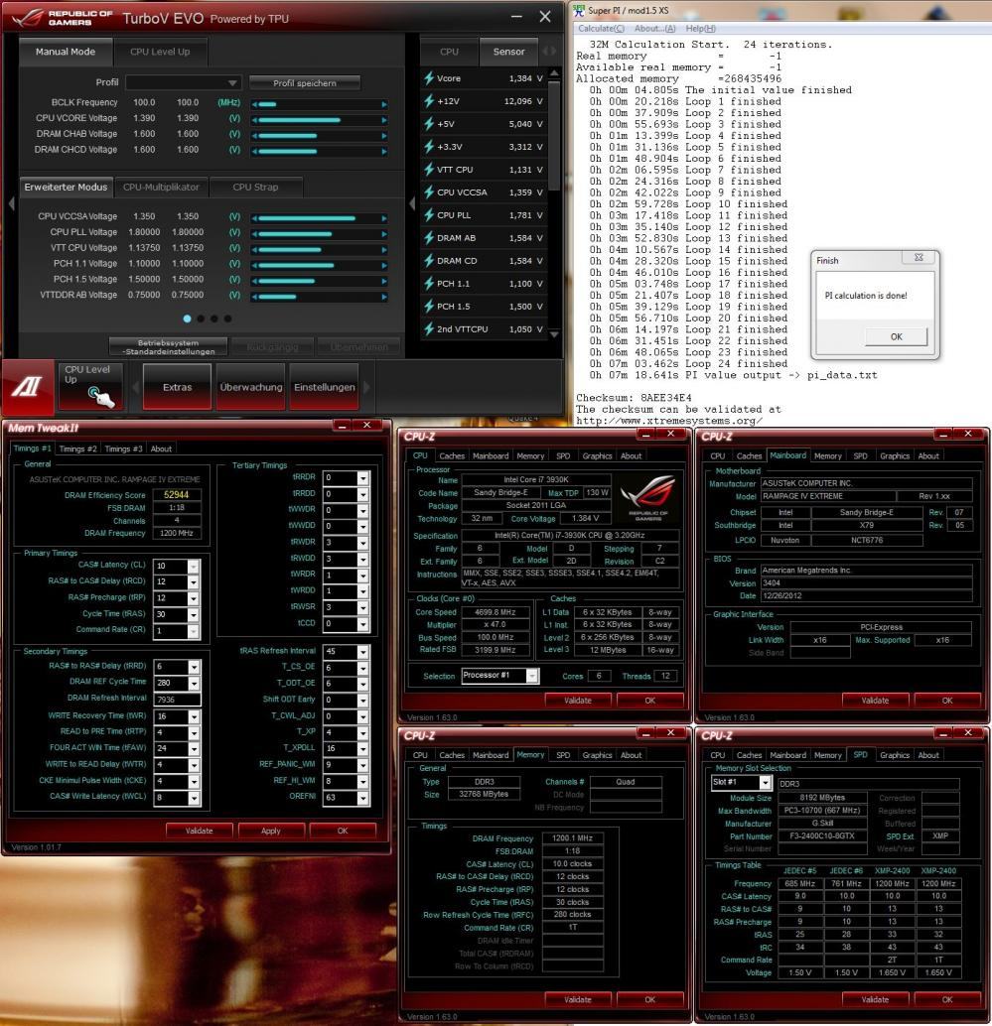Click the VTT CPU lightning bolt icon
The image size is (992, 1026).
(429, 170)
